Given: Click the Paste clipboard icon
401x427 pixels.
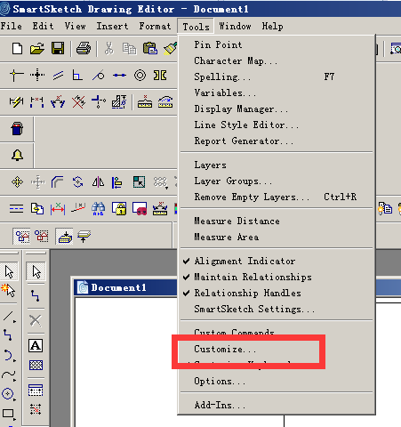Looking at the screenshot, I should [x=150, y=48].
